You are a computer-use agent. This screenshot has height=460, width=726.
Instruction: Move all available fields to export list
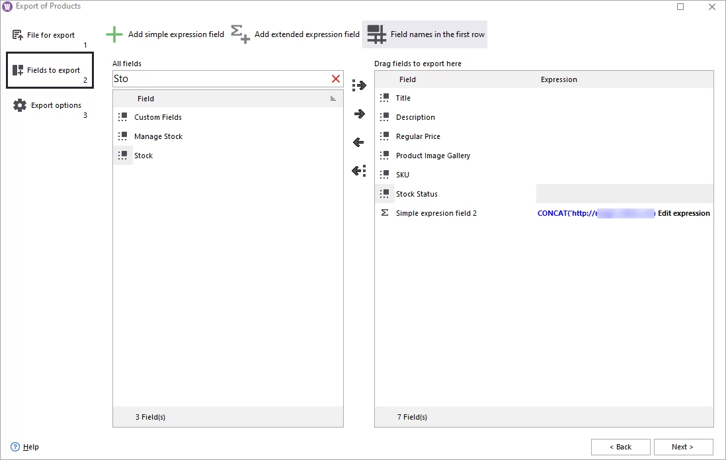point(358,85)
